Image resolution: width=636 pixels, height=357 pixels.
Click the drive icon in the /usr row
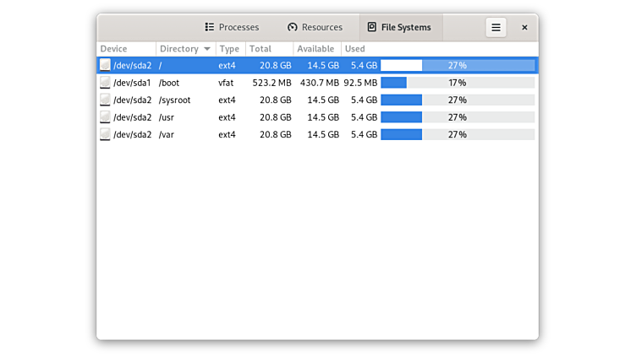(x=105, y=117)
